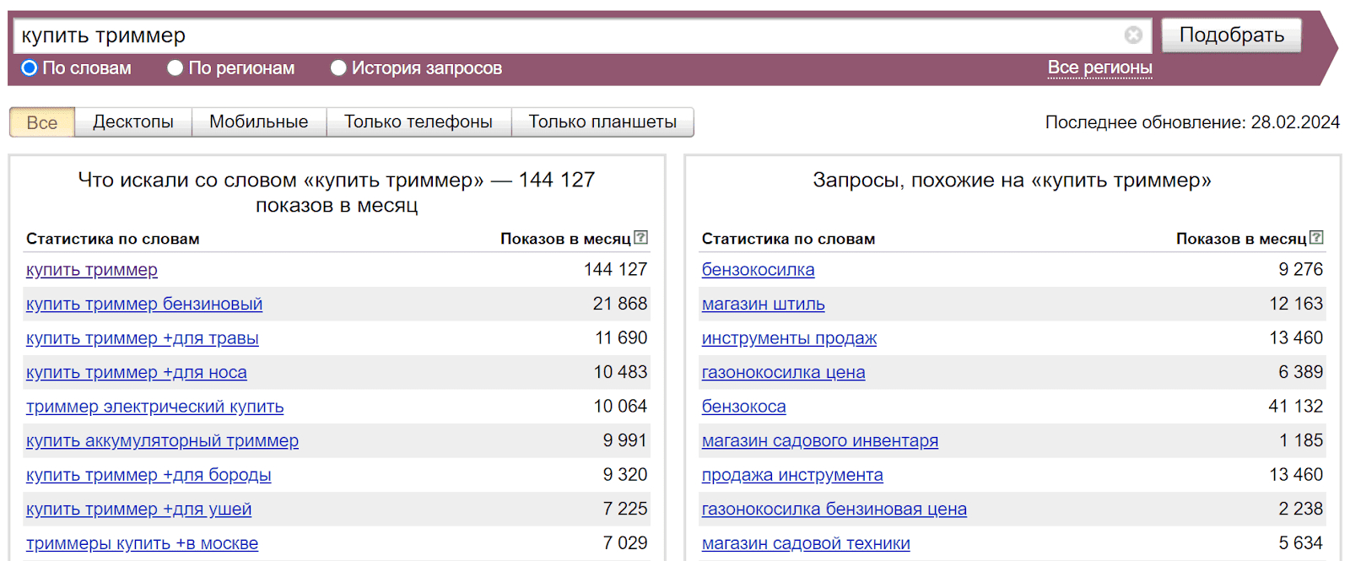Screen dimensions: 1350x561
Task: Open help icon for right impressions column
Action: coord(1317,238)
